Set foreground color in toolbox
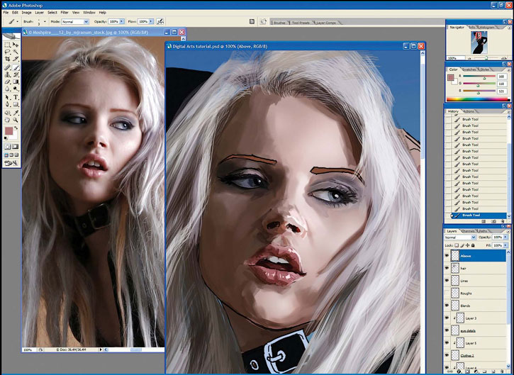Screen dimensions: 514x375 tap(9, 131)
